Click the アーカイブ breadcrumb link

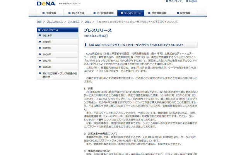(x=74, y=22)
